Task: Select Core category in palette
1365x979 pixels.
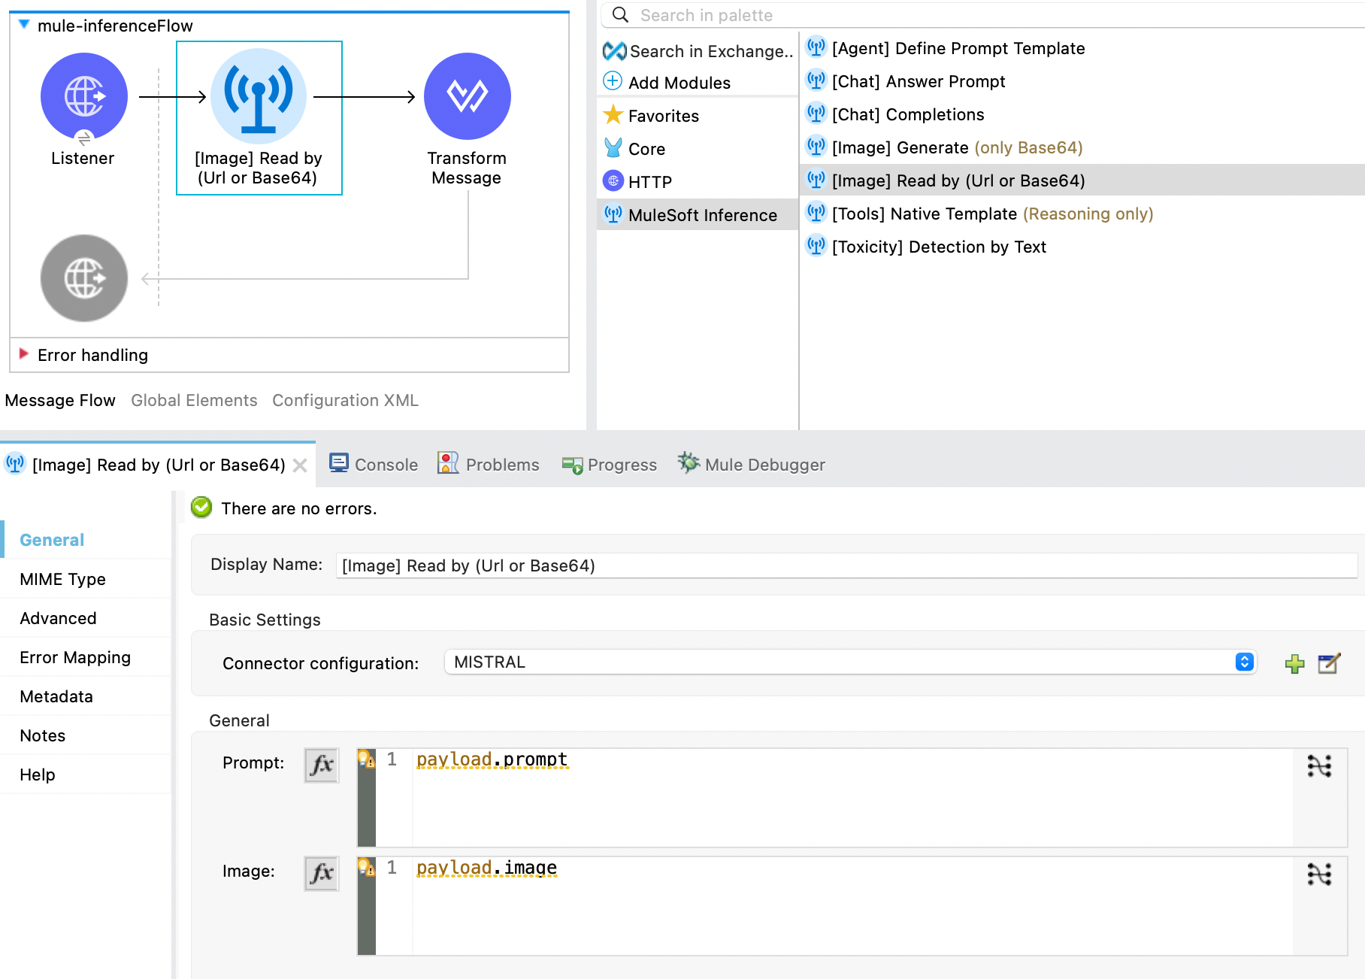Action: pyautogui.click(x=698, y=149)
